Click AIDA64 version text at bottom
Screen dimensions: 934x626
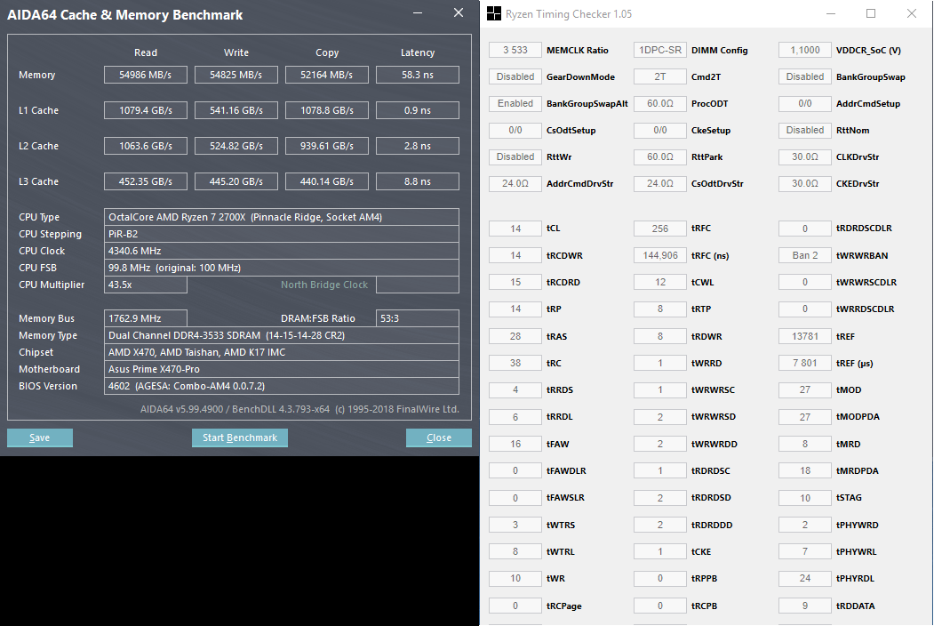[x=299, y=409]
